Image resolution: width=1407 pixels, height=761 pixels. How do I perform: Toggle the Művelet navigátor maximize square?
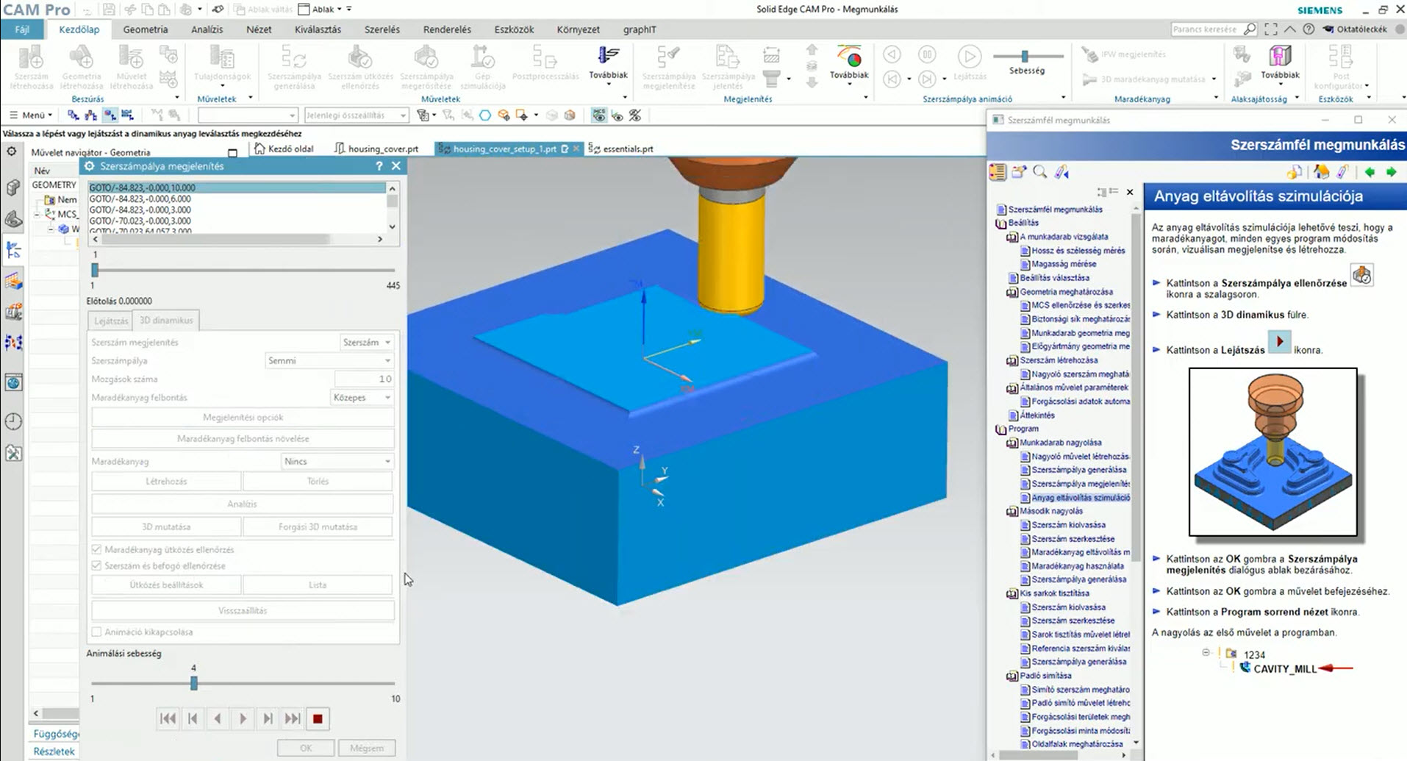[x=232, y=153]
